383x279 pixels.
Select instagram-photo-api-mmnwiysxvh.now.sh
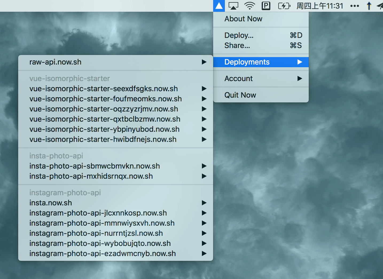(x=116, y=223)
